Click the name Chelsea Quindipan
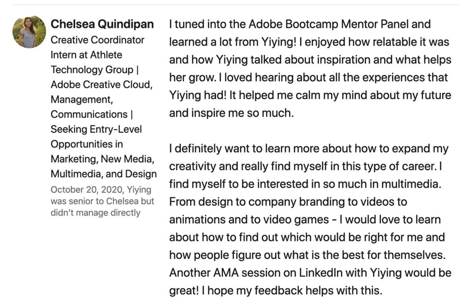This screenshot has height=302, width=473. pos(102,24)
